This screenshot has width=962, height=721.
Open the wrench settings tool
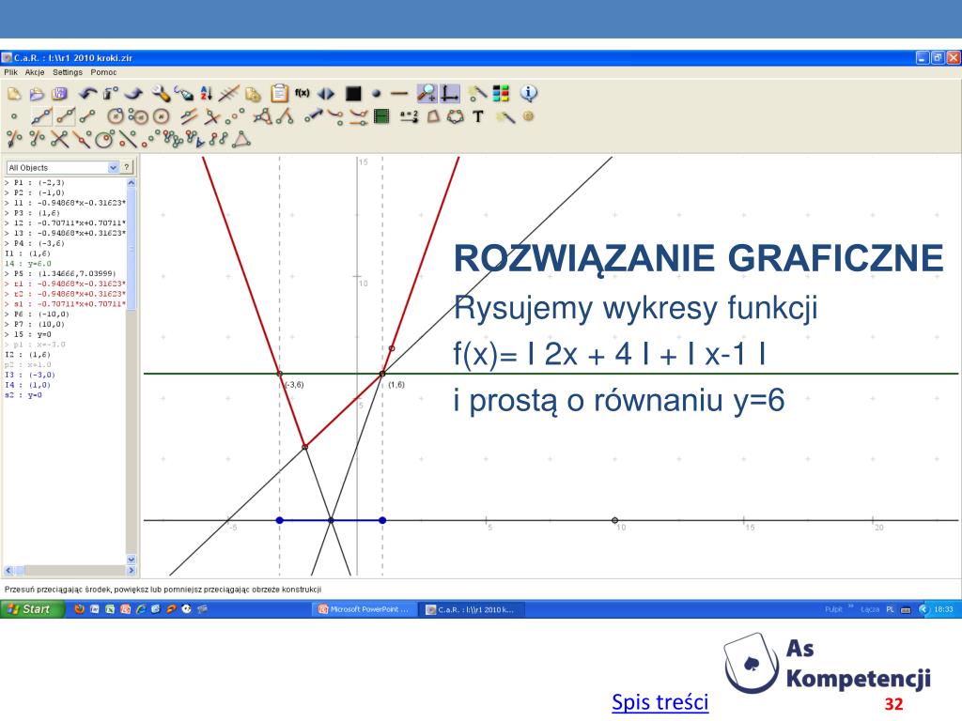coord(161,94)
